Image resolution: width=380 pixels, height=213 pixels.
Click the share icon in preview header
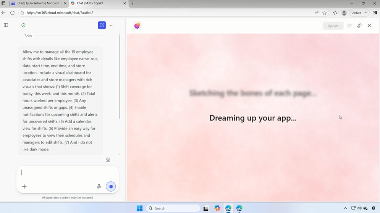tap(349, 26)
